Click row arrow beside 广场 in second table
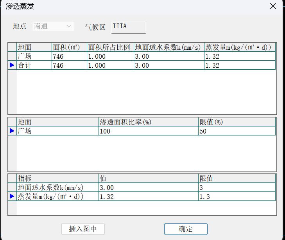The image size is (285, 240). (x=12, y=131)
